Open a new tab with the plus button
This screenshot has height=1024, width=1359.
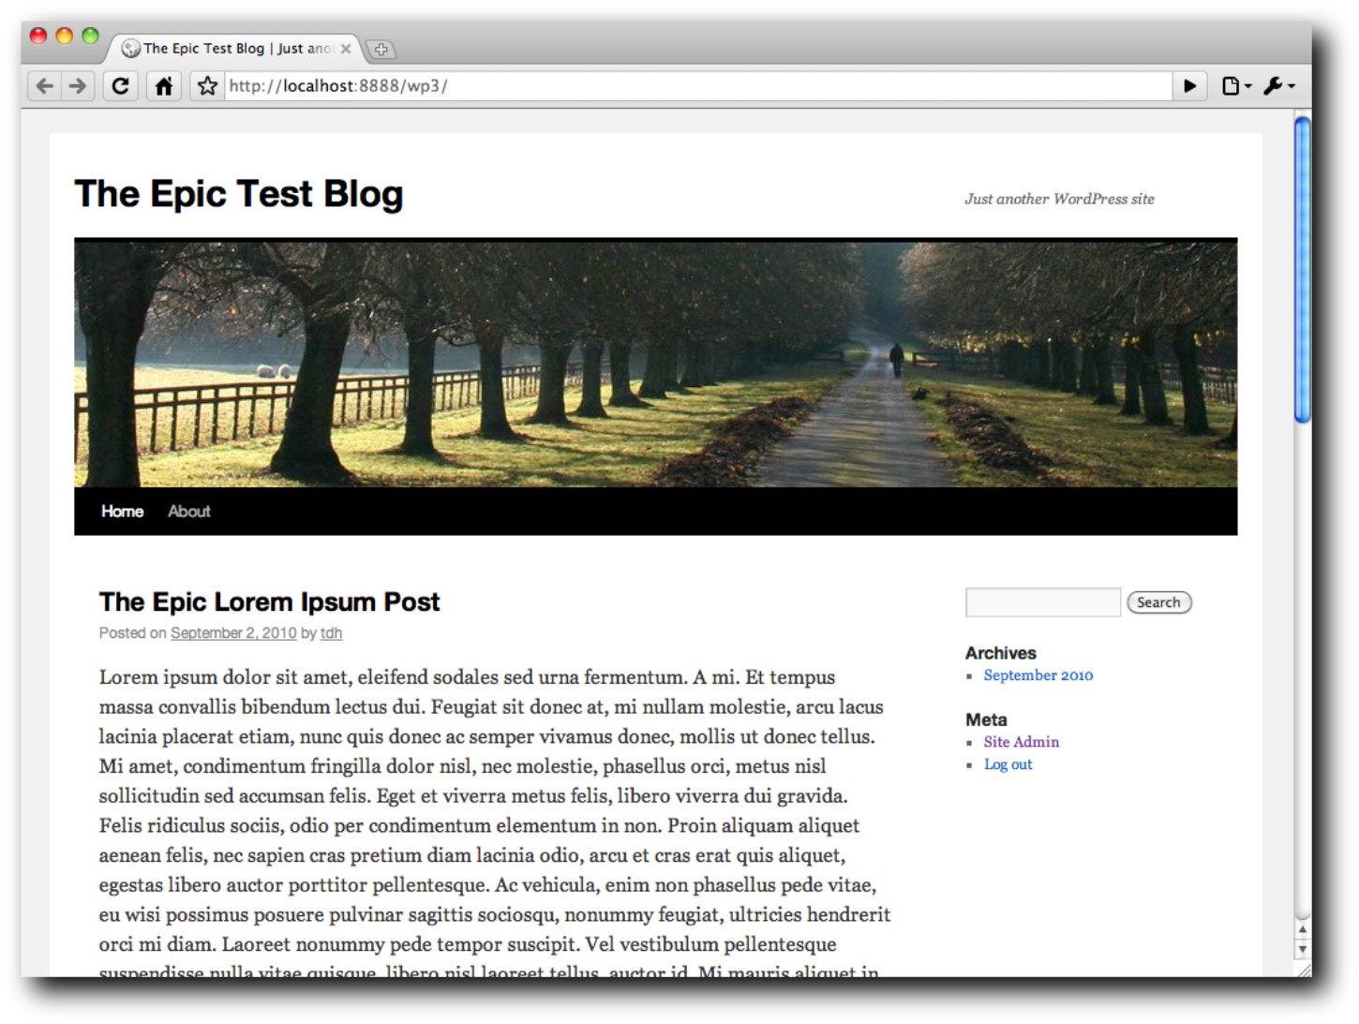[381, 50]
